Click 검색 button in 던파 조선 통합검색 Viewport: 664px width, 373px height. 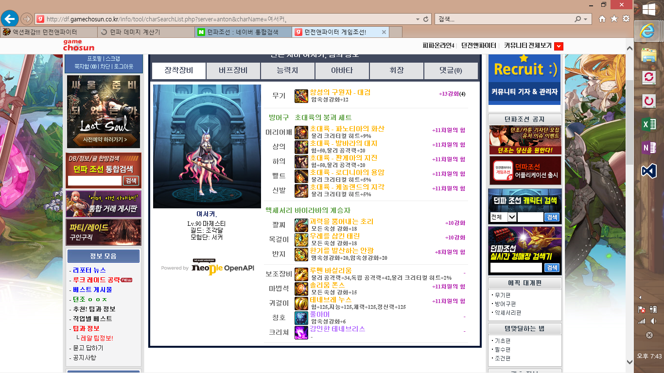point(131,181)
